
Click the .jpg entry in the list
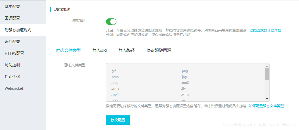[184, 77]
